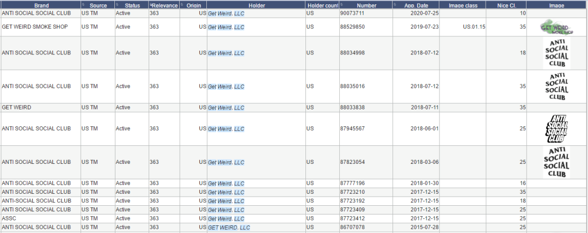Select the Nice class value 16
The width and height of the screenshot is (588, 233).
coord(523,183)
